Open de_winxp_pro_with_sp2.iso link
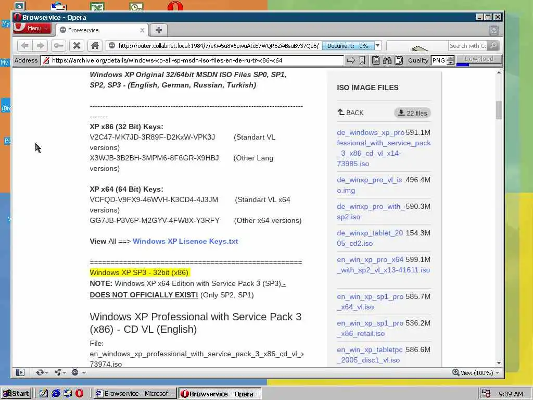This screenshot has width=533, height=400. tap(371, 211)
